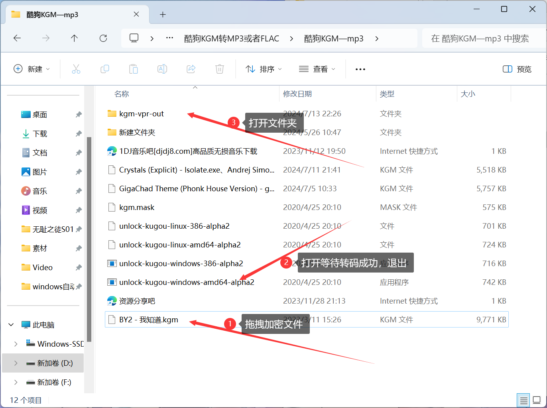Select BY2 - 我知道.kgm file
547x408 pixels.
(307, 320)
